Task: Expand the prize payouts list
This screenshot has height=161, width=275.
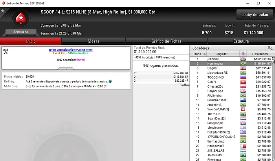Action: (x=185, y=84)
